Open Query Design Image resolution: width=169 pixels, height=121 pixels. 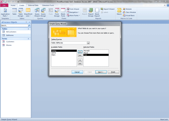[43, 13]
